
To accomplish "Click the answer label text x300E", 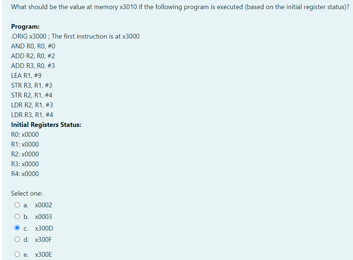I will [43, 254].
